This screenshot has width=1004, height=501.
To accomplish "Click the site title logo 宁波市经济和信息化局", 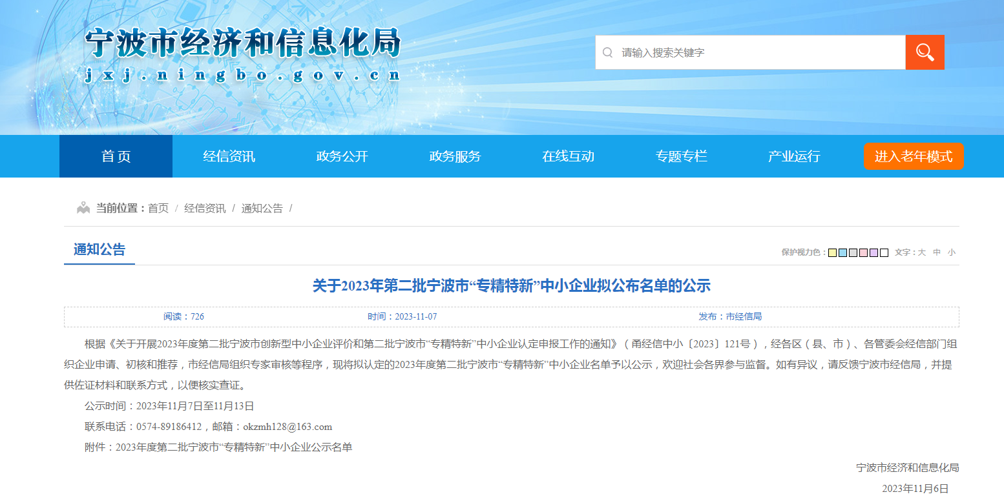I will click(243, 44).
